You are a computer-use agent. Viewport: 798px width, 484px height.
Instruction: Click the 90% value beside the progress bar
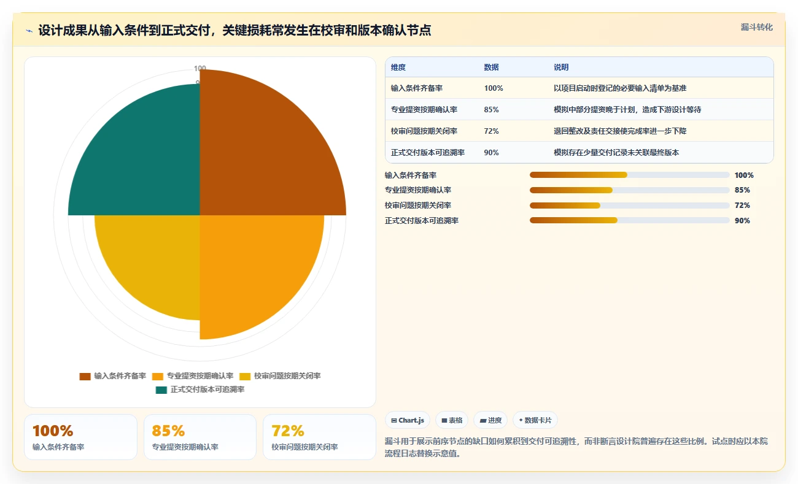[742, 221]
